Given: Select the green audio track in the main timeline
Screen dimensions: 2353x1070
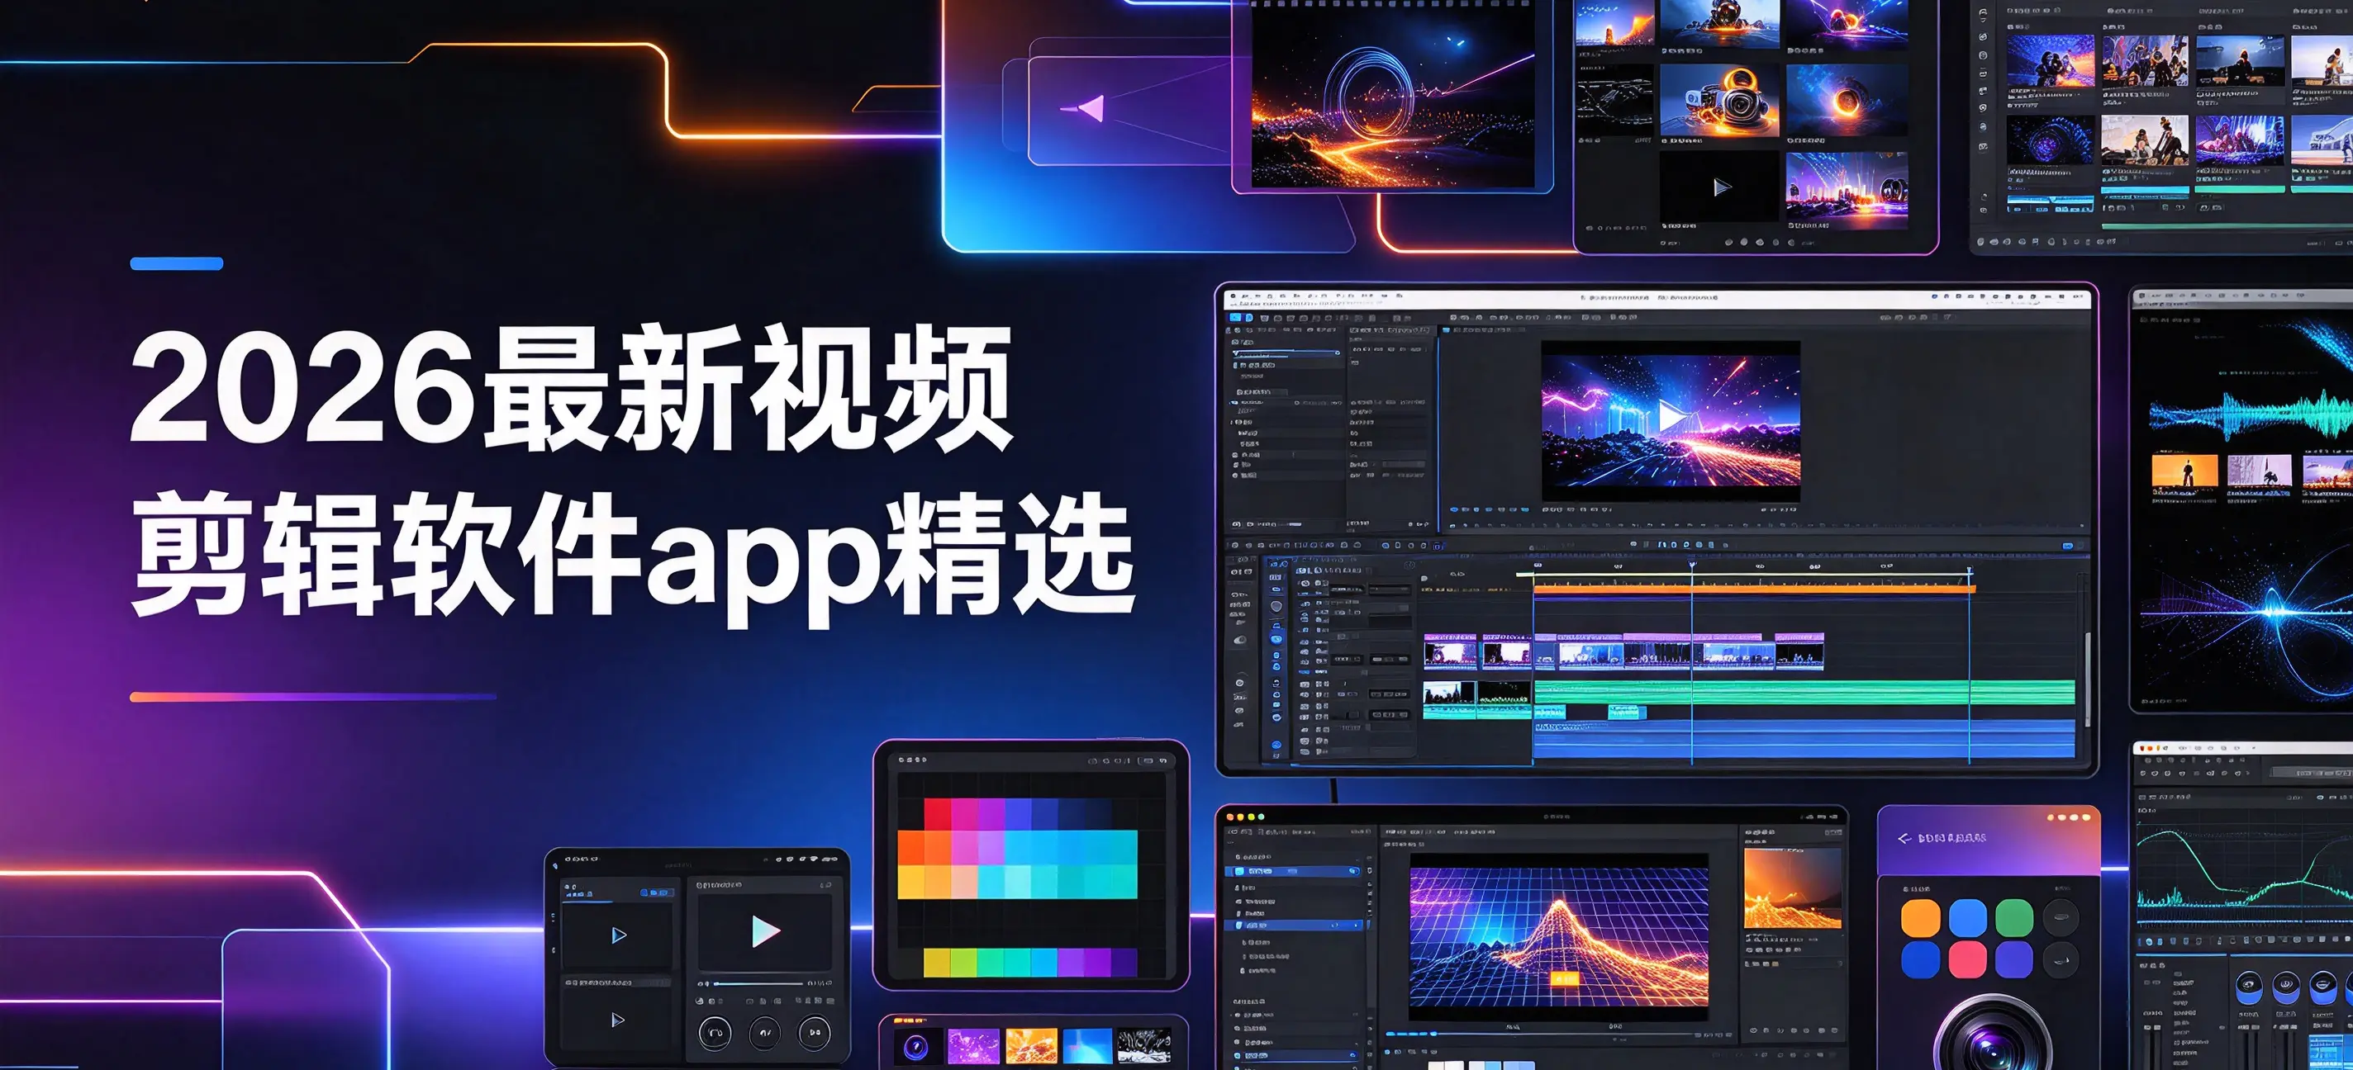Looking at the screenshot, I should pyautogui.click(x=1804, y=693).
